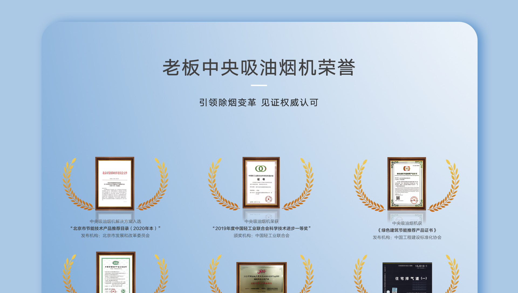Screen dimensions: 518x293
Task: Click the text 中央吸油烟机解决方案入选
Action: [115, 221]
